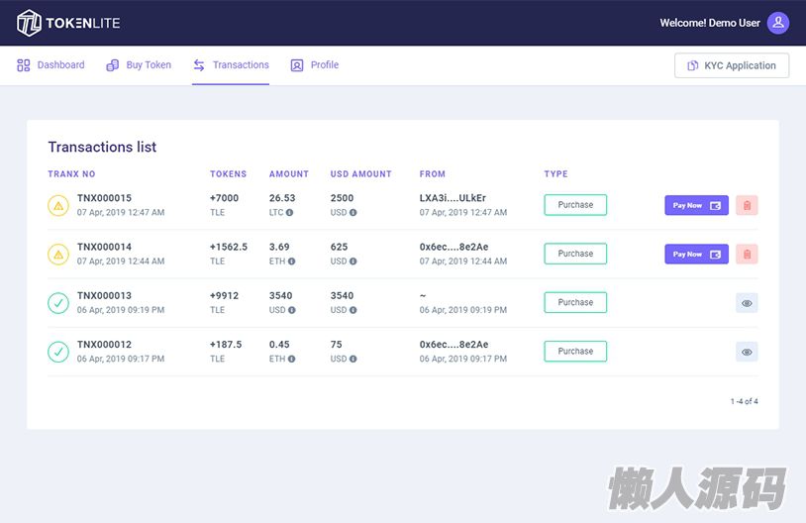The image size is (806, 523).
Task: Click warning status icon for TNX000015
Action: (x=58, y=205)
